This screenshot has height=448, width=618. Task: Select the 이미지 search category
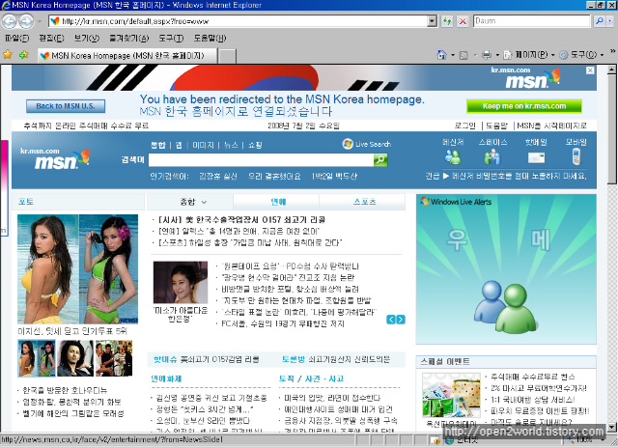pyautogui.click(x=203, y=145)
